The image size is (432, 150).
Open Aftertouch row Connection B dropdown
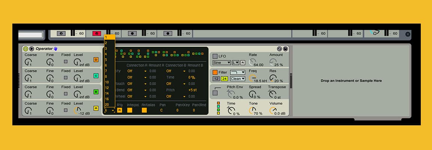[x=176, y=84]
